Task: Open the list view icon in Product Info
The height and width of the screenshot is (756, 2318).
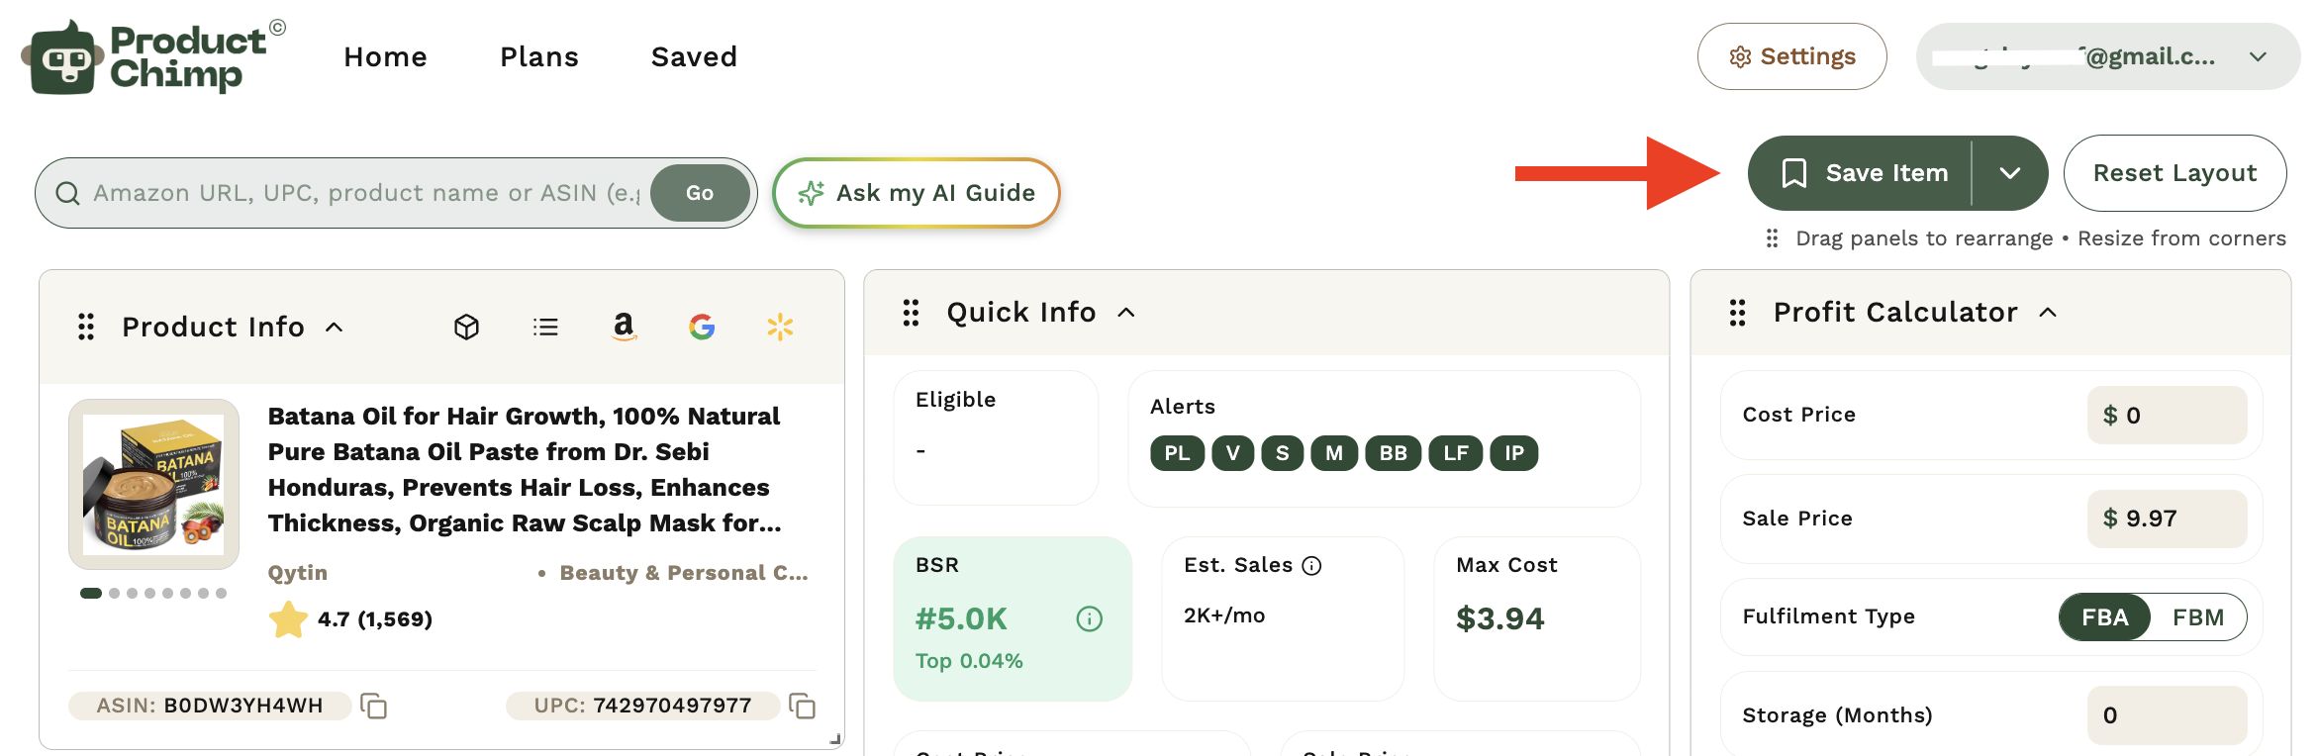Action: coord(545,327)
